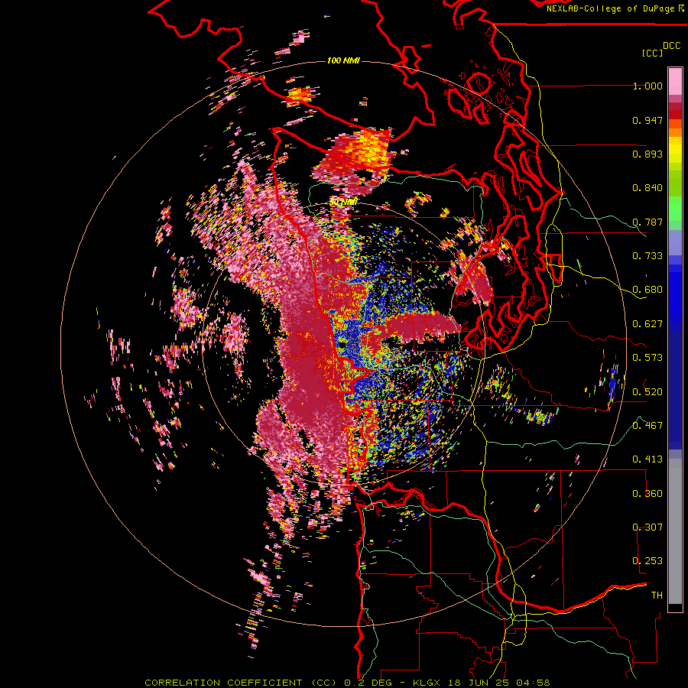The image size is (688, 688).
Task: Select the 0.360 legend value
Action: (647, 494)
